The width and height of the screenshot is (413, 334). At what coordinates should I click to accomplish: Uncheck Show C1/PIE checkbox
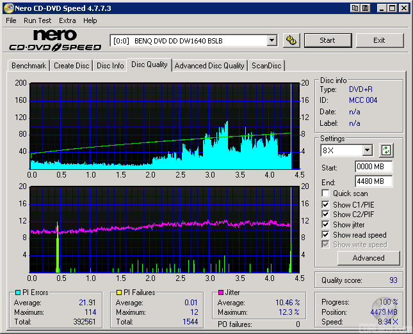pos(326,204)
